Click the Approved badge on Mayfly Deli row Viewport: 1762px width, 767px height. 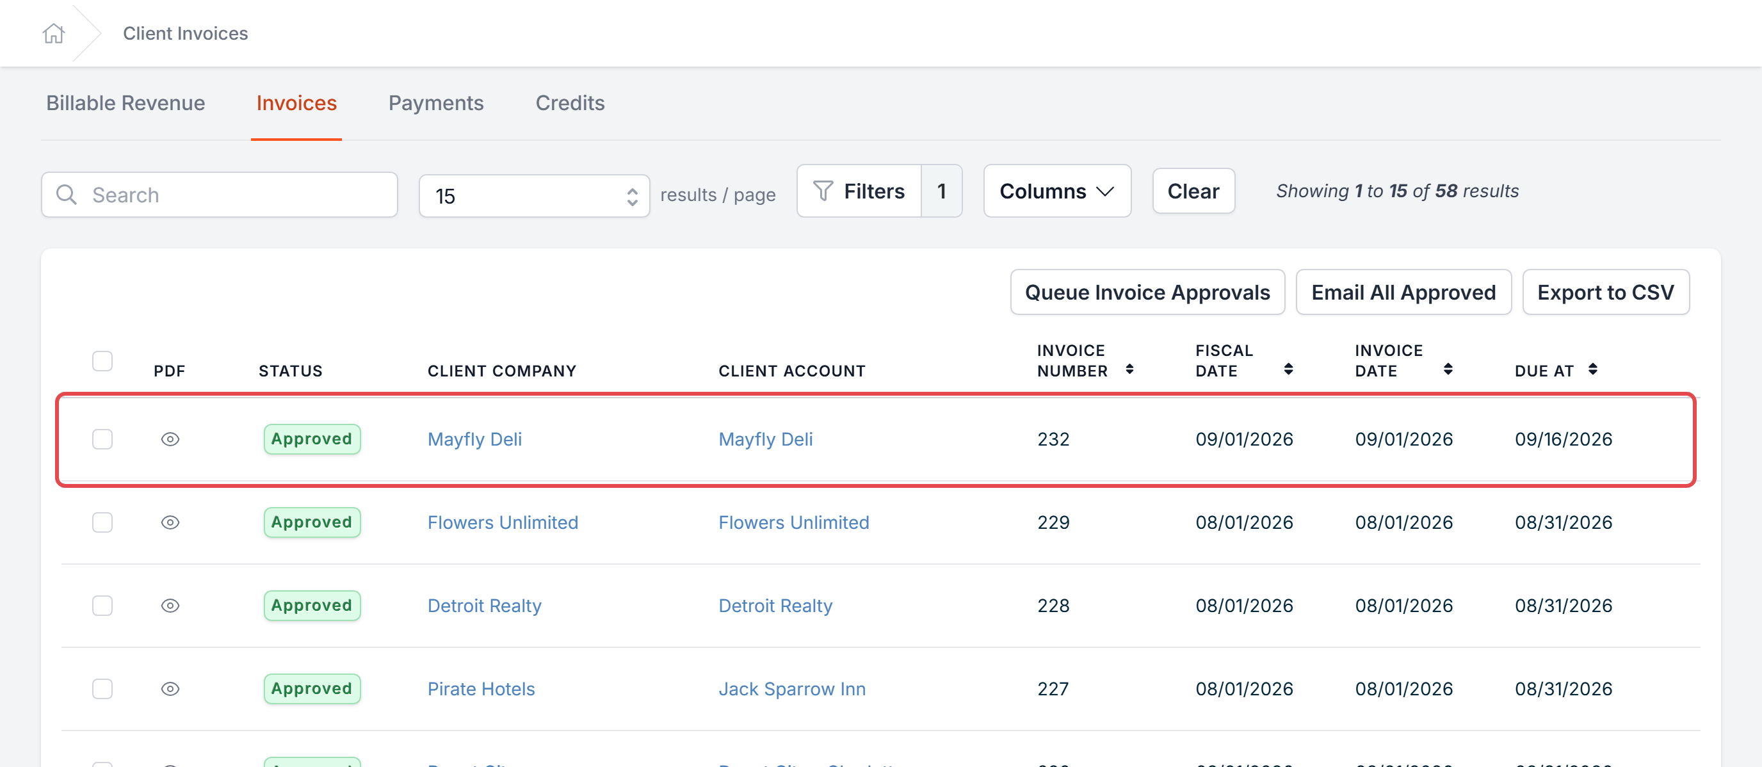tap(312, 439)
